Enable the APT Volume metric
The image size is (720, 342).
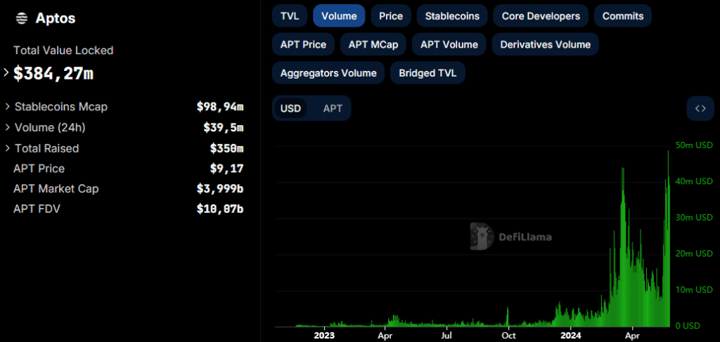coord(449,44)
